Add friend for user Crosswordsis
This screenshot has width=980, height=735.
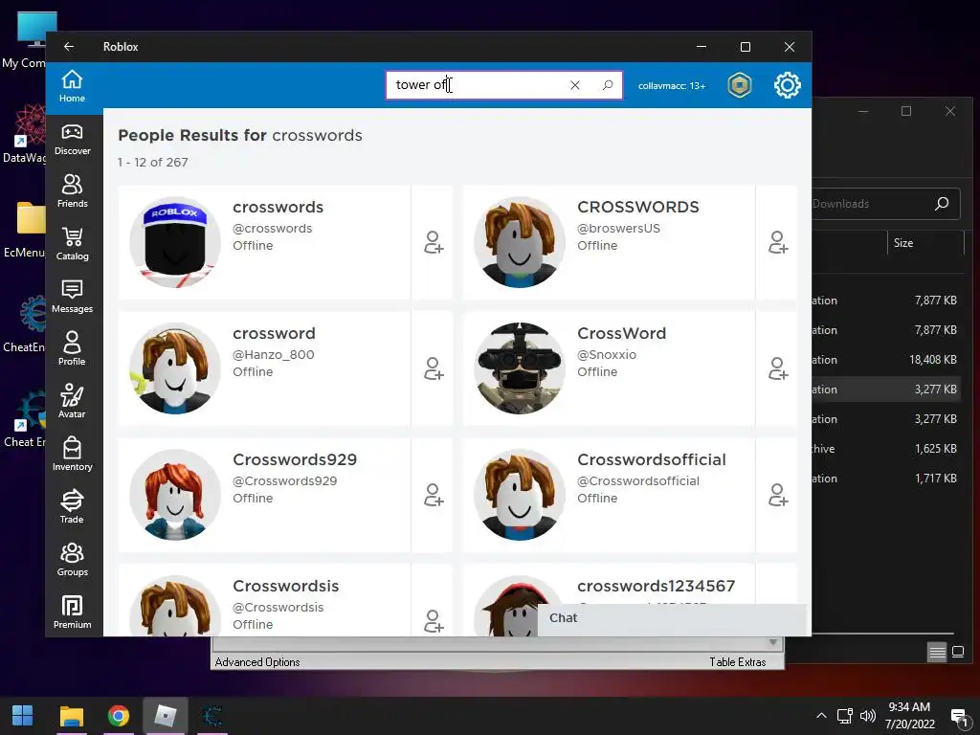434,621
